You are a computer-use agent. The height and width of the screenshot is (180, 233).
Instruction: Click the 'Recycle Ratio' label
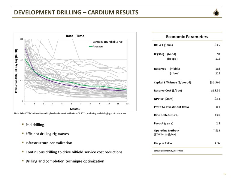pos(163,143)
